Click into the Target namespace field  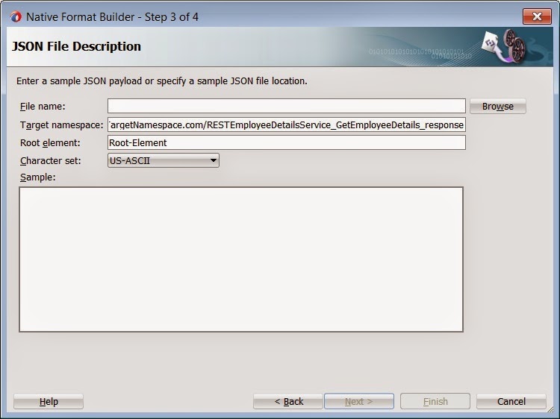tap(287, 125)
